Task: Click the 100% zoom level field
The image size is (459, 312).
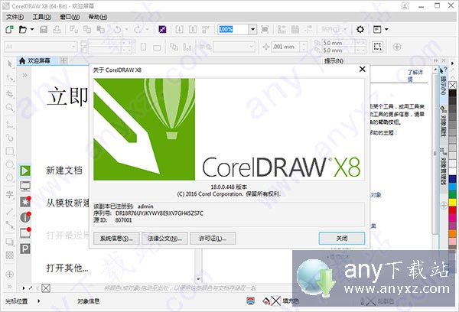Action: [233, 29]
